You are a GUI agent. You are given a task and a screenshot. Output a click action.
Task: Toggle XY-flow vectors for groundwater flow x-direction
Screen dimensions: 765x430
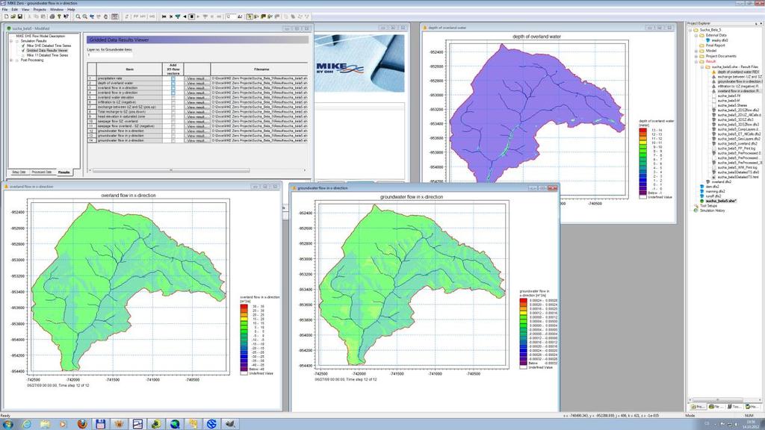tap(173, 131)
